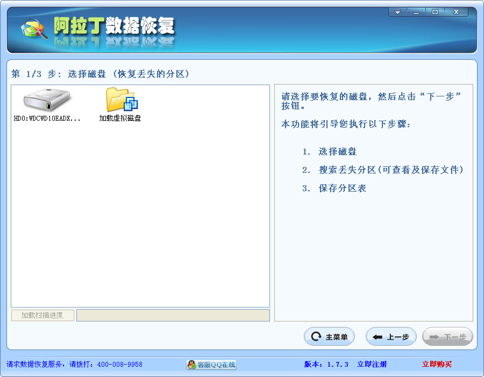Viewport: 484px width, 377px height.
Task: Select the HD0 WDC hard disk icon
Action: [x=47, y=101]
